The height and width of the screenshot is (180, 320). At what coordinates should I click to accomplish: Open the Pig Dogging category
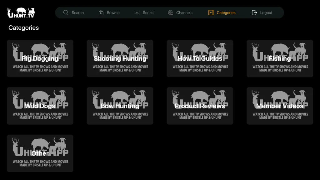40,58
